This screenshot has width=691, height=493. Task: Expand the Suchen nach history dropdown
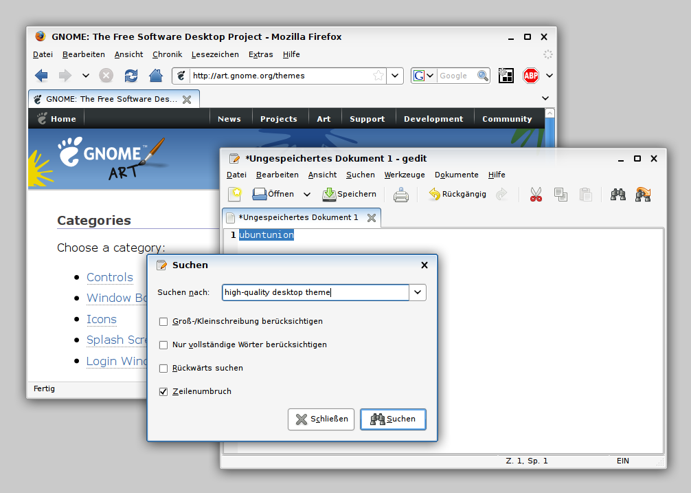tap(418, 292)
